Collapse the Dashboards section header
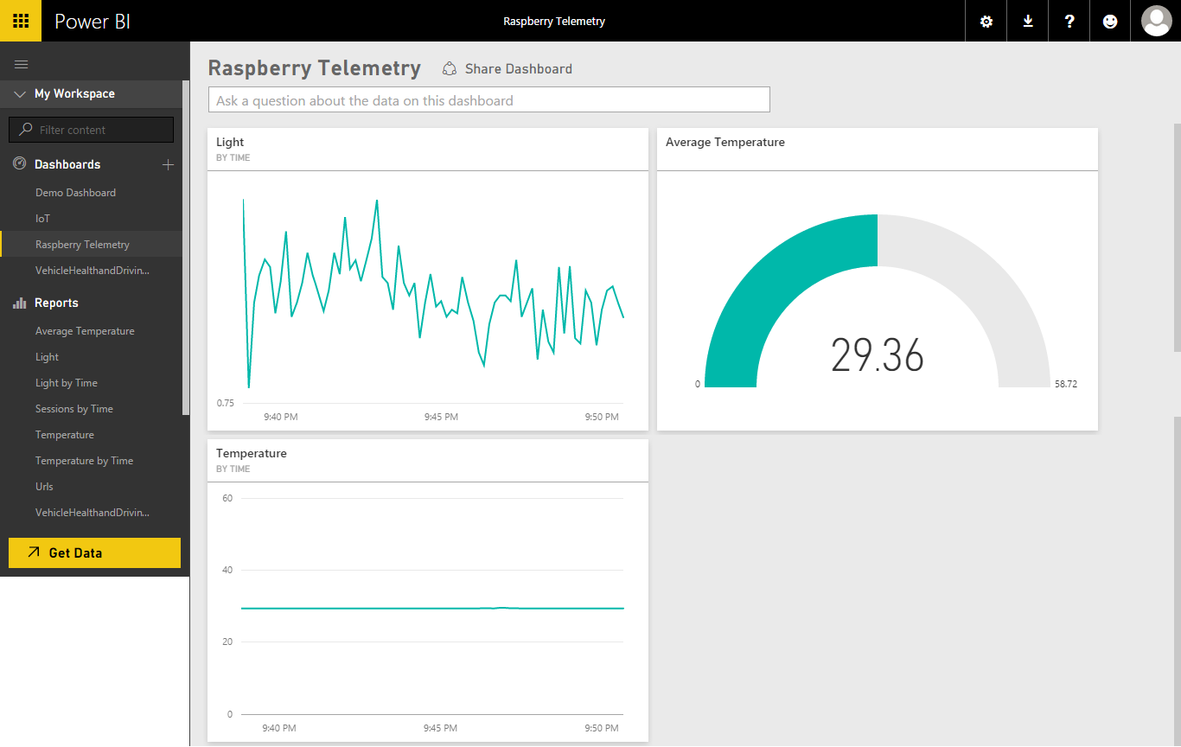Viewport: 1181px width, 747px height. pyautogui.click(x=67, y=164)
